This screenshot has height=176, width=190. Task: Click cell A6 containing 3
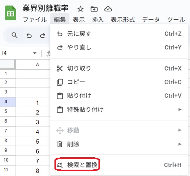(x=33, y=122)
